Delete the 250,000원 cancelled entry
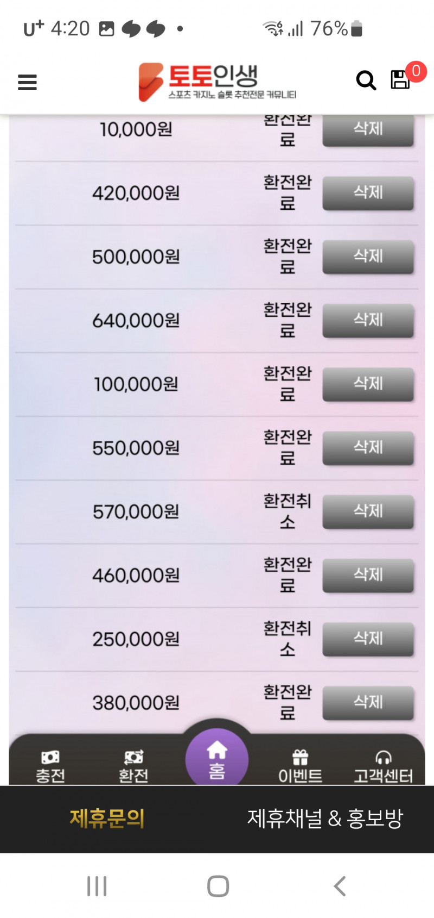434x918 pixels. (x=368, y=639)
